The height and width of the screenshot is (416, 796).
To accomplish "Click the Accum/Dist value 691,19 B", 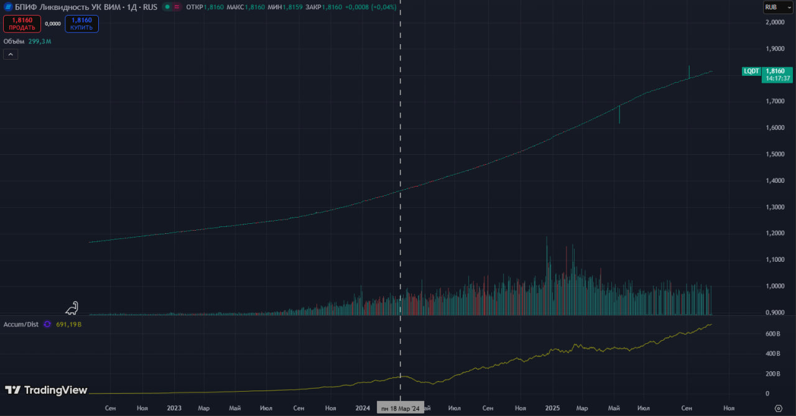I will pyautogui.click(x=69, y=324).
